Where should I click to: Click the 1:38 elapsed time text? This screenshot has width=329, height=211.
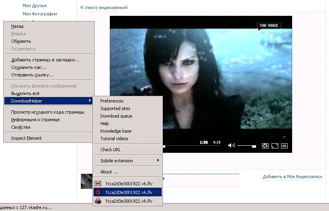[x=203, y=143]
